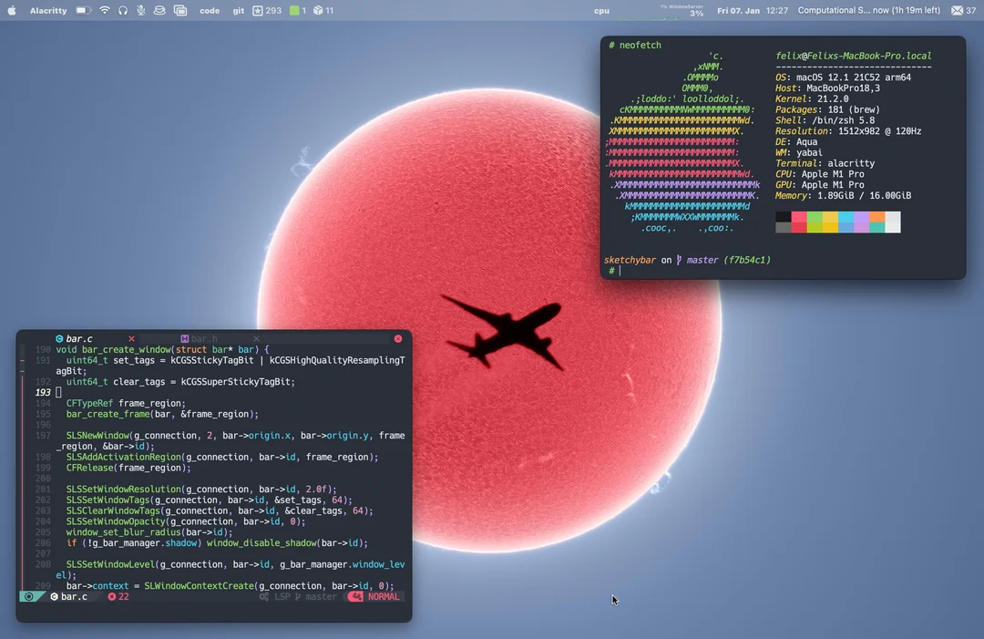This screenshot has width=984, height=639.
Task: Open the Wi-Fi status icon
Action: pos(105,10)
